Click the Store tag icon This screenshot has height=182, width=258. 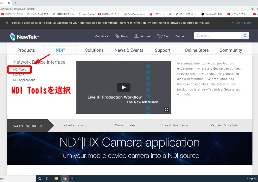117,36
